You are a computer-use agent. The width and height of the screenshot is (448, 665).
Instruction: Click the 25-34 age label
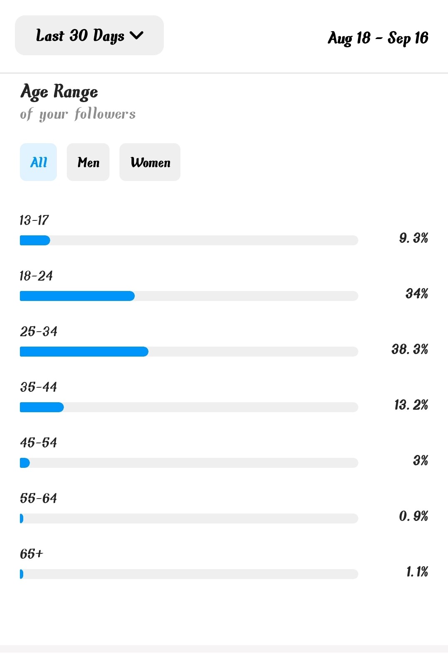pos(39,331)
